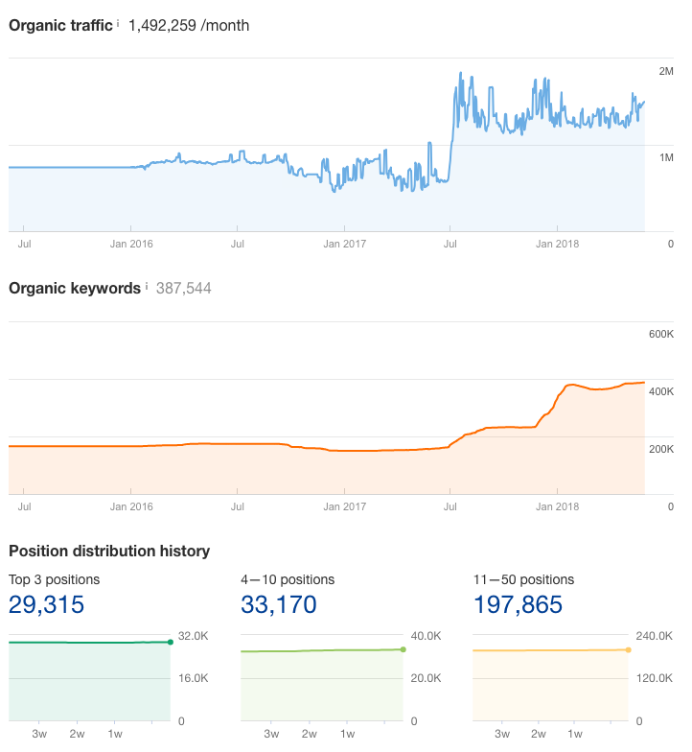
Task: Click the info icon beside Organic traffic
Action: pyautogui.click(x=118, y=23)
